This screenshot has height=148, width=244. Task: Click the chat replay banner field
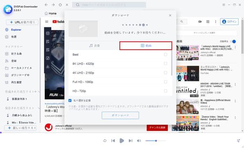tap(207, 33)
